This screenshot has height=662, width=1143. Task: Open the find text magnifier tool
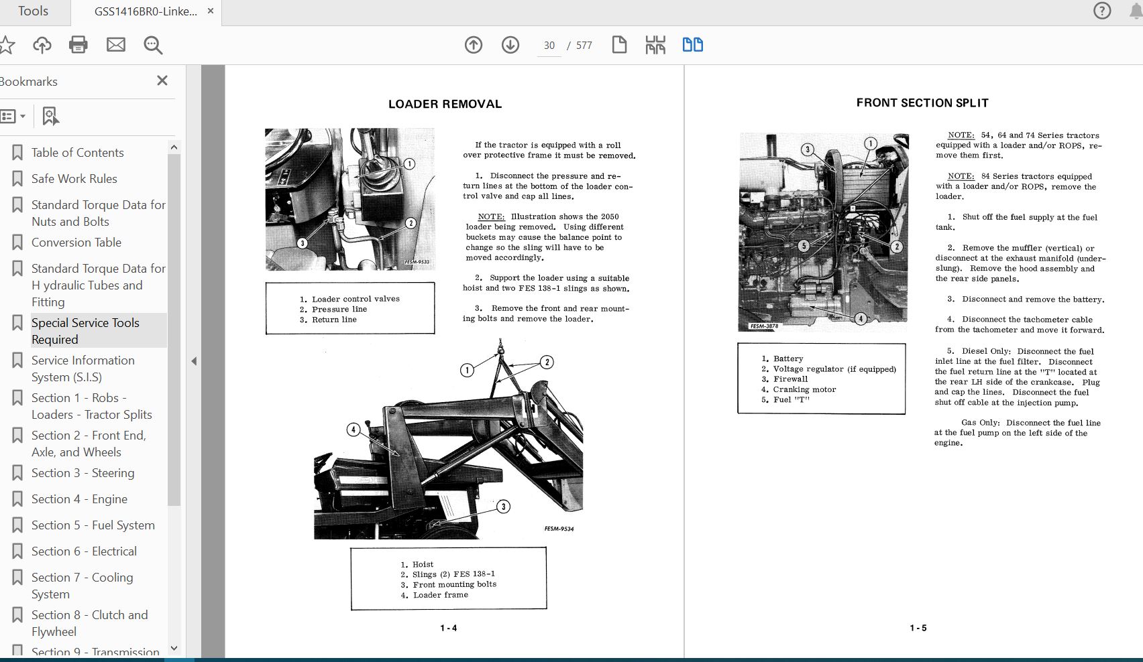pyautogui.click(x=153, y=45)
